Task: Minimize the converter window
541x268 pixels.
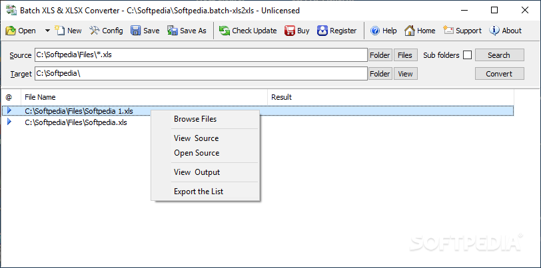Action: click(x=464, y=11)
